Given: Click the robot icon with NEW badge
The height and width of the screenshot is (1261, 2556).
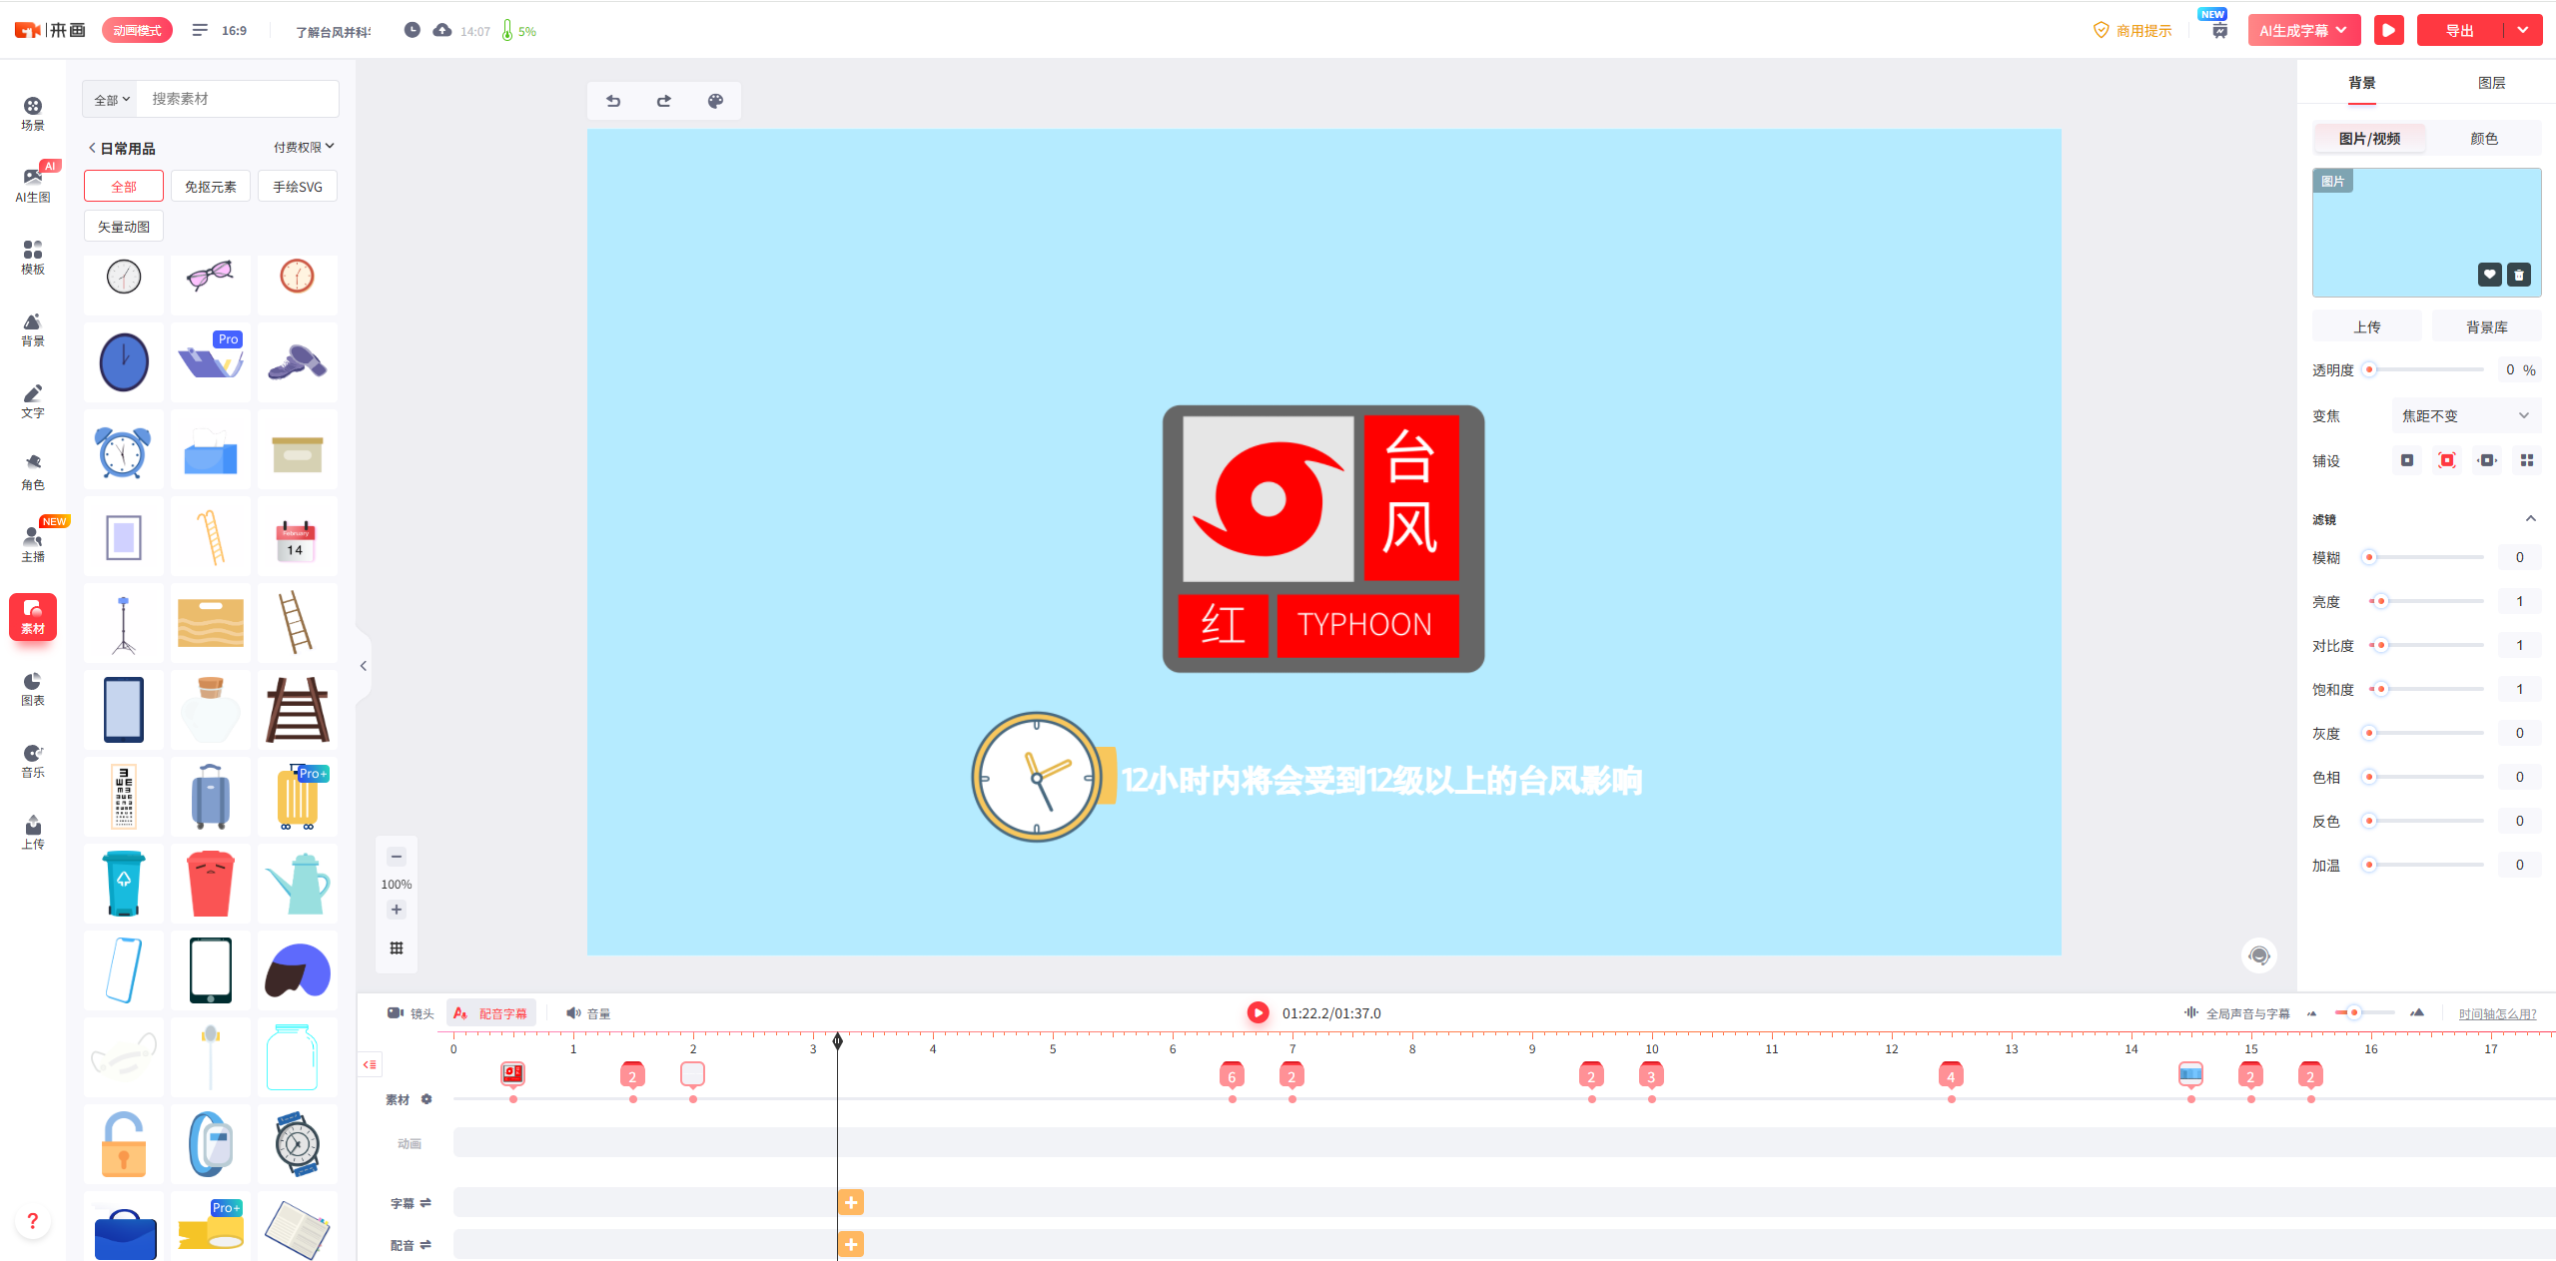Looking at the screenshot, I should pyautogui.click(x=2219, y=29).
